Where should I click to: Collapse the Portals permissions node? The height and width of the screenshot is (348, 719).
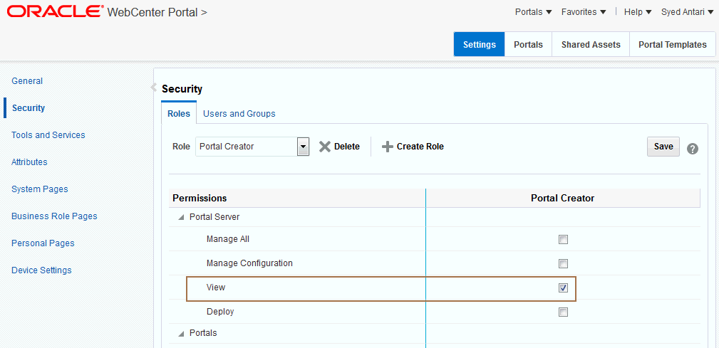[x=180, y=333]
